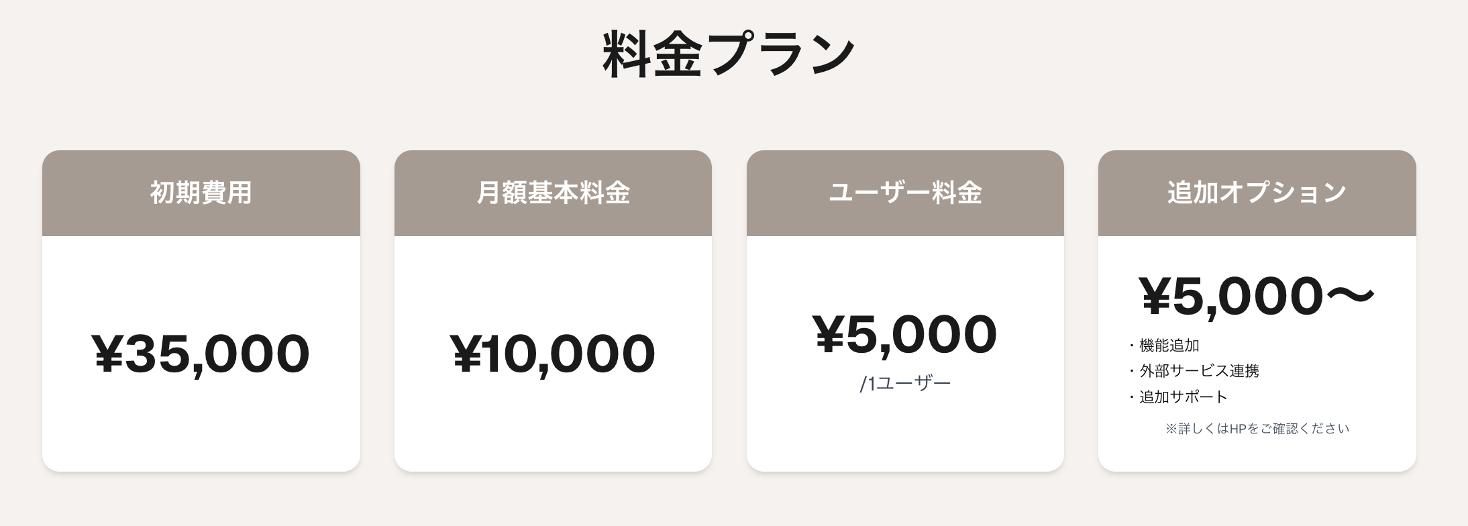This screenshot has height=526, width=1468.
Task: Click the 料金プラン page title
Action: pos(729,54)
